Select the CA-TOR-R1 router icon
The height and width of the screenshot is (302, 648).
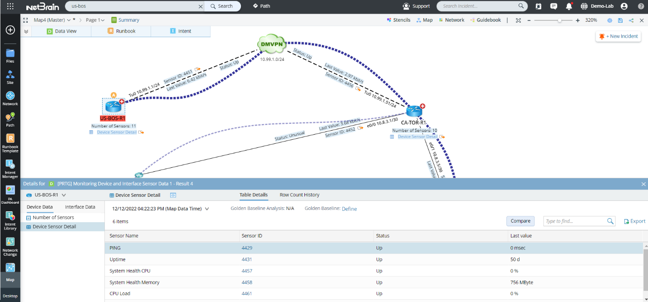coord(414,111)
